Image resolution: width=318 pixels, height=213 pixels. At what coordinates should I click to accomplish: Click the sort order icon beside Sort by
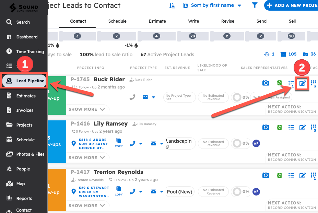pyautogui.click(x=172, y=5)
